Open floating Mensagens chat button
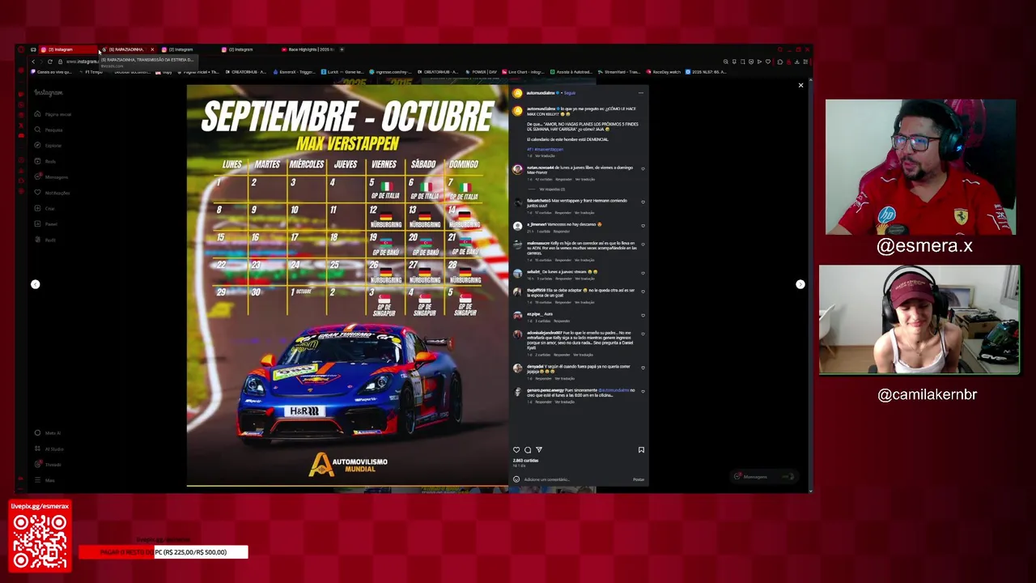Viewport: 1036px width, 583px height. [764, 477]
